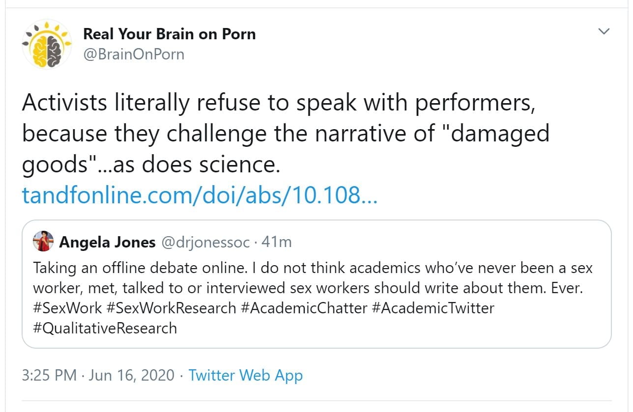Open the tweet options chevron menu
The image size is (633, 412).
point(603,32)
